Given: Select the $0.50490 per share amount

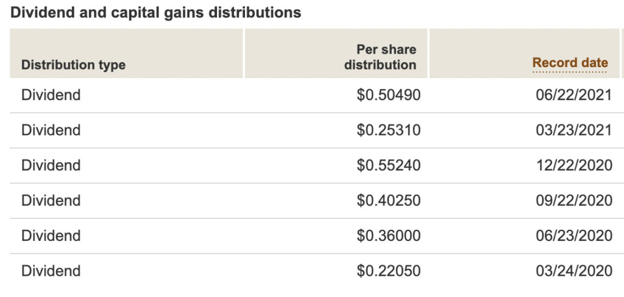Looking at the screenshot, I should click(x=388, y=95).
